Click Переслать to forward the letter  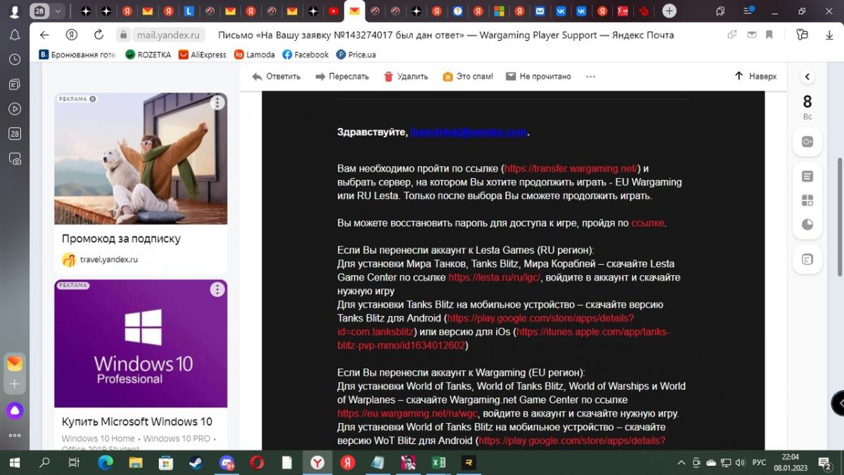pos(342,76)
